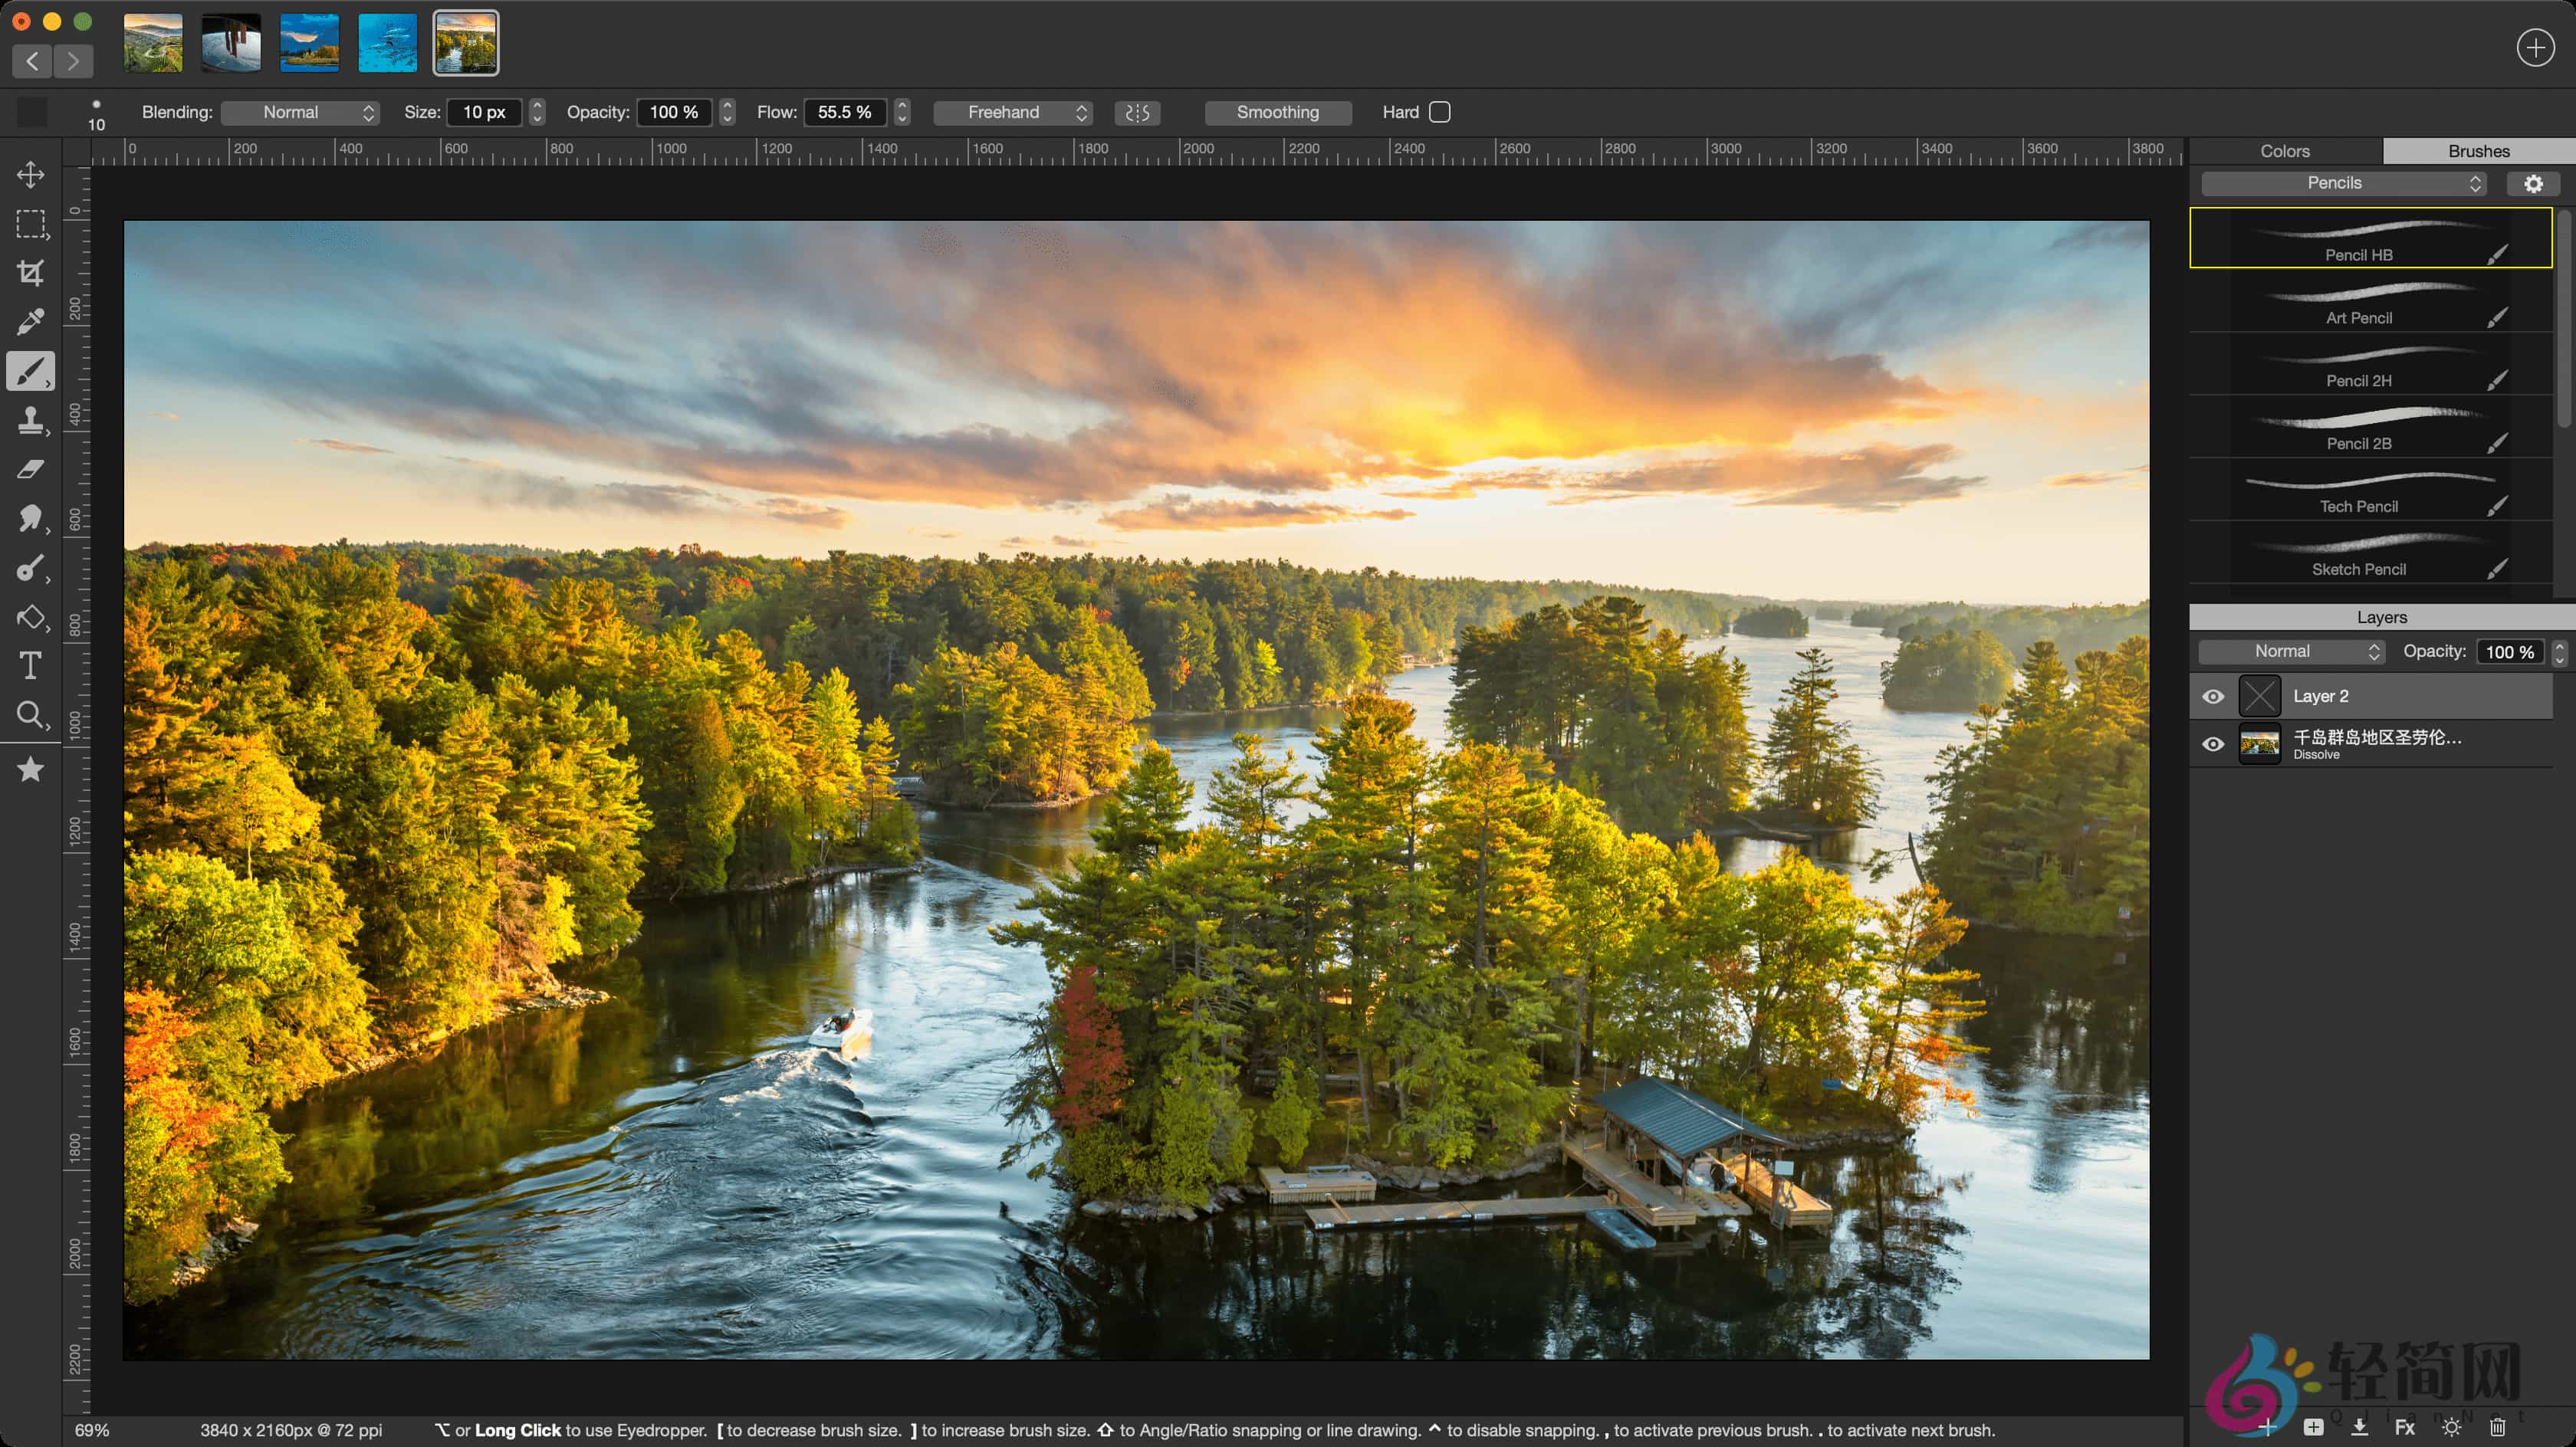This screenshot has width=2576, height=1447.
Task: Select the Move tool
Action: (x=30, y=174)
